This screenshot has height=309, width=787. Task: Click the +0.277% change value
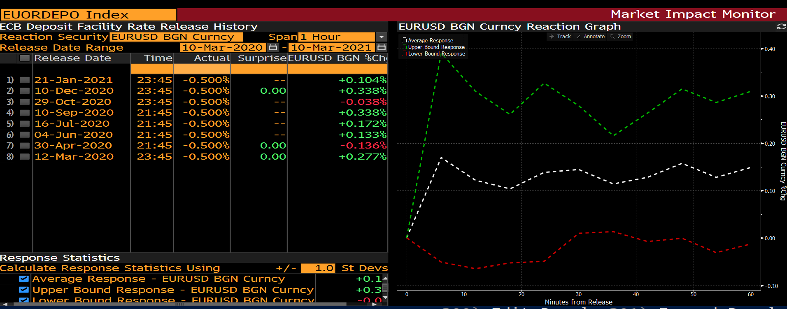pos(362,156)
